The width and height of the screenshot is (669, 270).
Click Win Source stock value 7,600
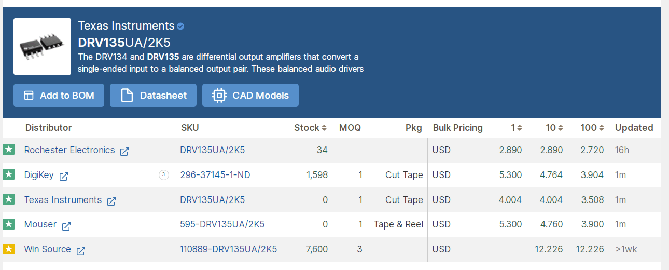(x=317, y=249)
